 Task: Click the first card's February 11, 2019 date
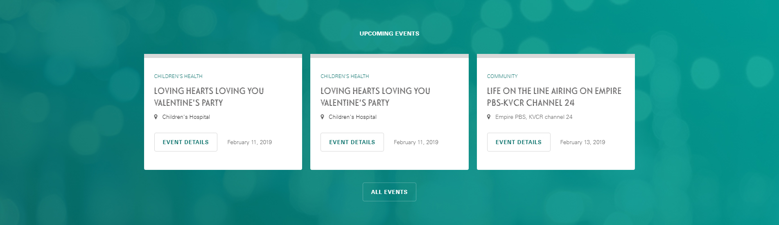(250, 142)
